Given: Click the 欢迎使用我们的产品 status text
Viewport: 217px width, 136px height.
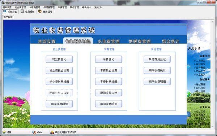Looking at the screenshot, I should (65, 132).
